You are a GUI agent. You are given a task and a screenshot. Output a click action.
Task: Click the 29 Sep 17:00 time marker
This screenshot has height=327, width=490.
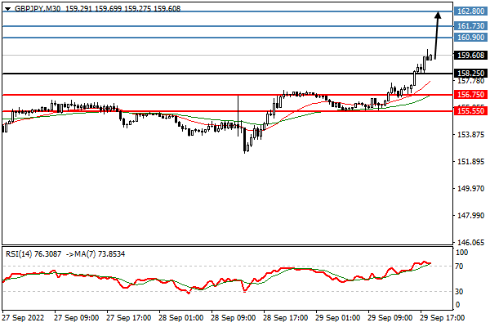pos(442,318)
